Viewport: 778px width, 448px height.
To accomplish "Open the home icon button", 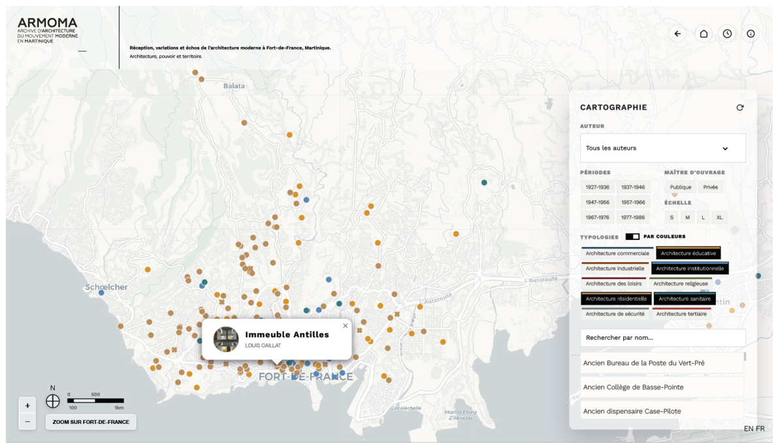I will 704,34.
